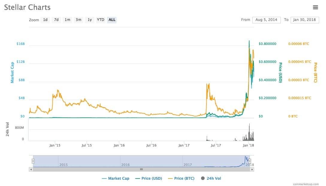This screenshot has width=326, height=186.
Task: Click the $16B market cap label
Action: point(21,44)
